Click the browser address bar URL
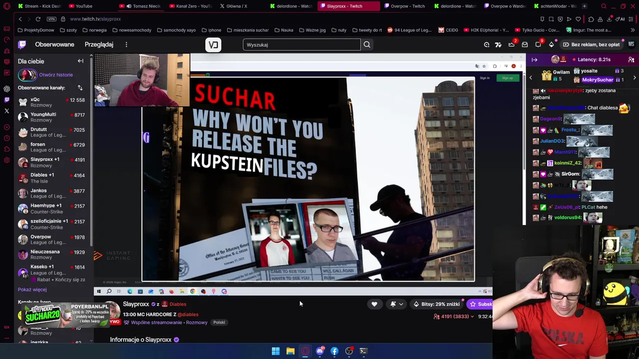The image size is (639, 359). point(95,19)
